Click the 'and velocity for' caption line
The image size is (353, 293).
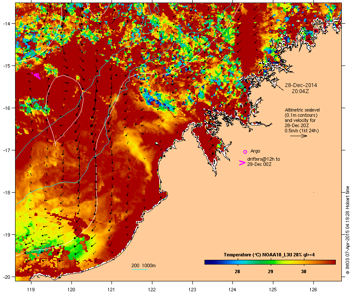300,120
